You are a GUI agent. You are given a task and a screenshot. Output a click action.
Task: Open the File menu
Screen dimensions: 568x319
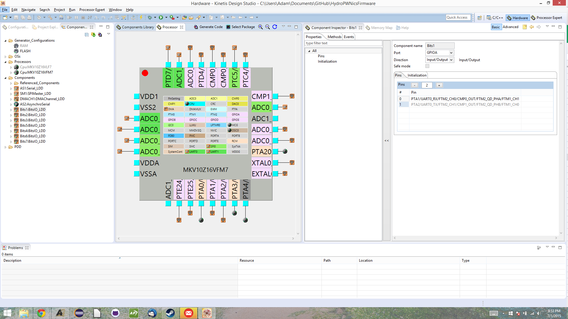point(5,10)
